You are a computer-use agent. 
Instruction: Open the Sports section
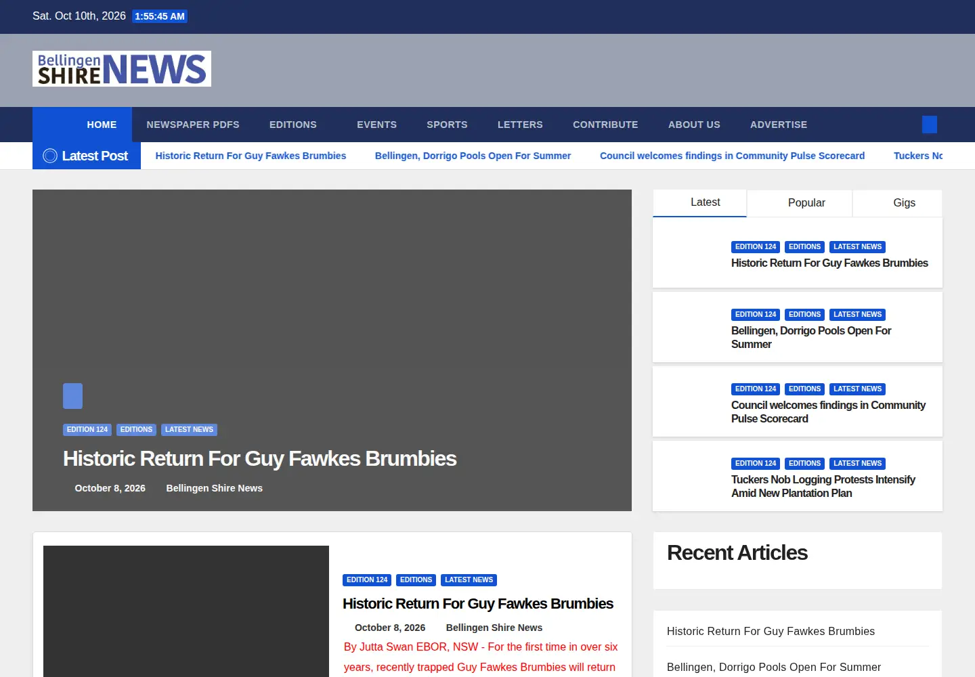point(447,125)
